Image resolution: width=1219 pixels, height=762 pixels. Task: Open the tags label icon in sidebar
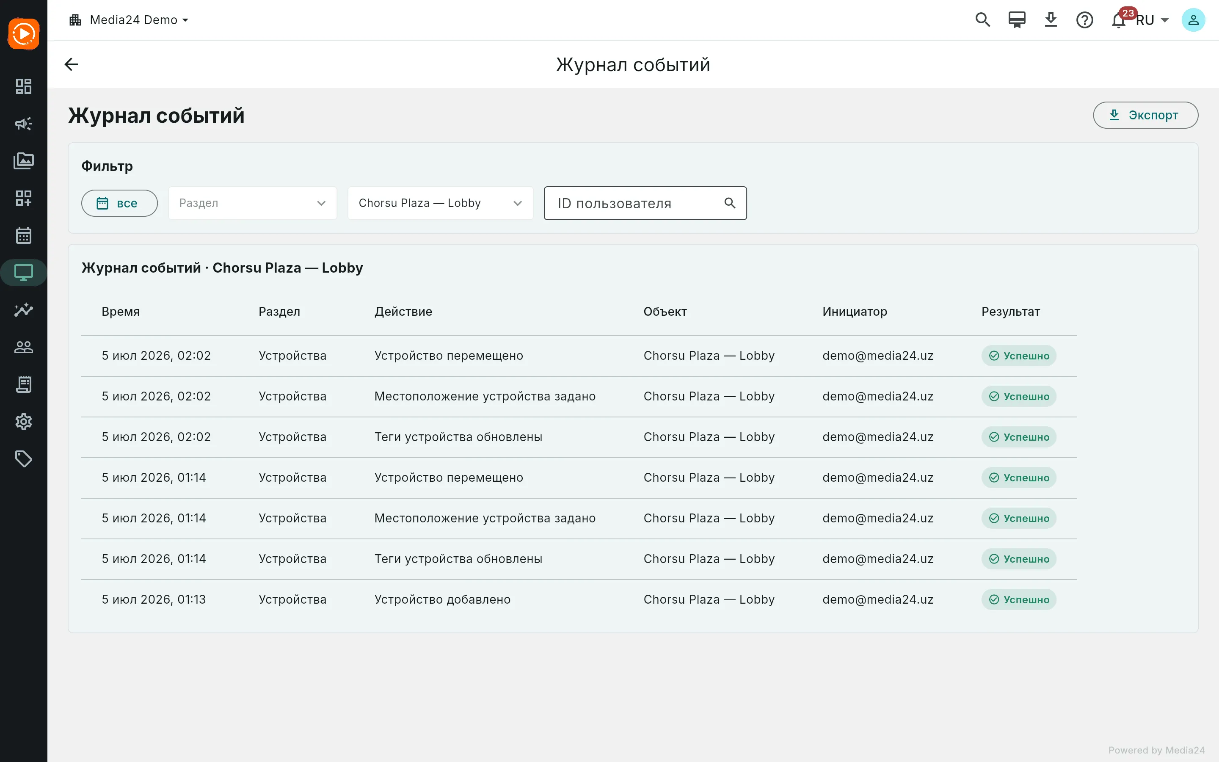coord(24,459)
